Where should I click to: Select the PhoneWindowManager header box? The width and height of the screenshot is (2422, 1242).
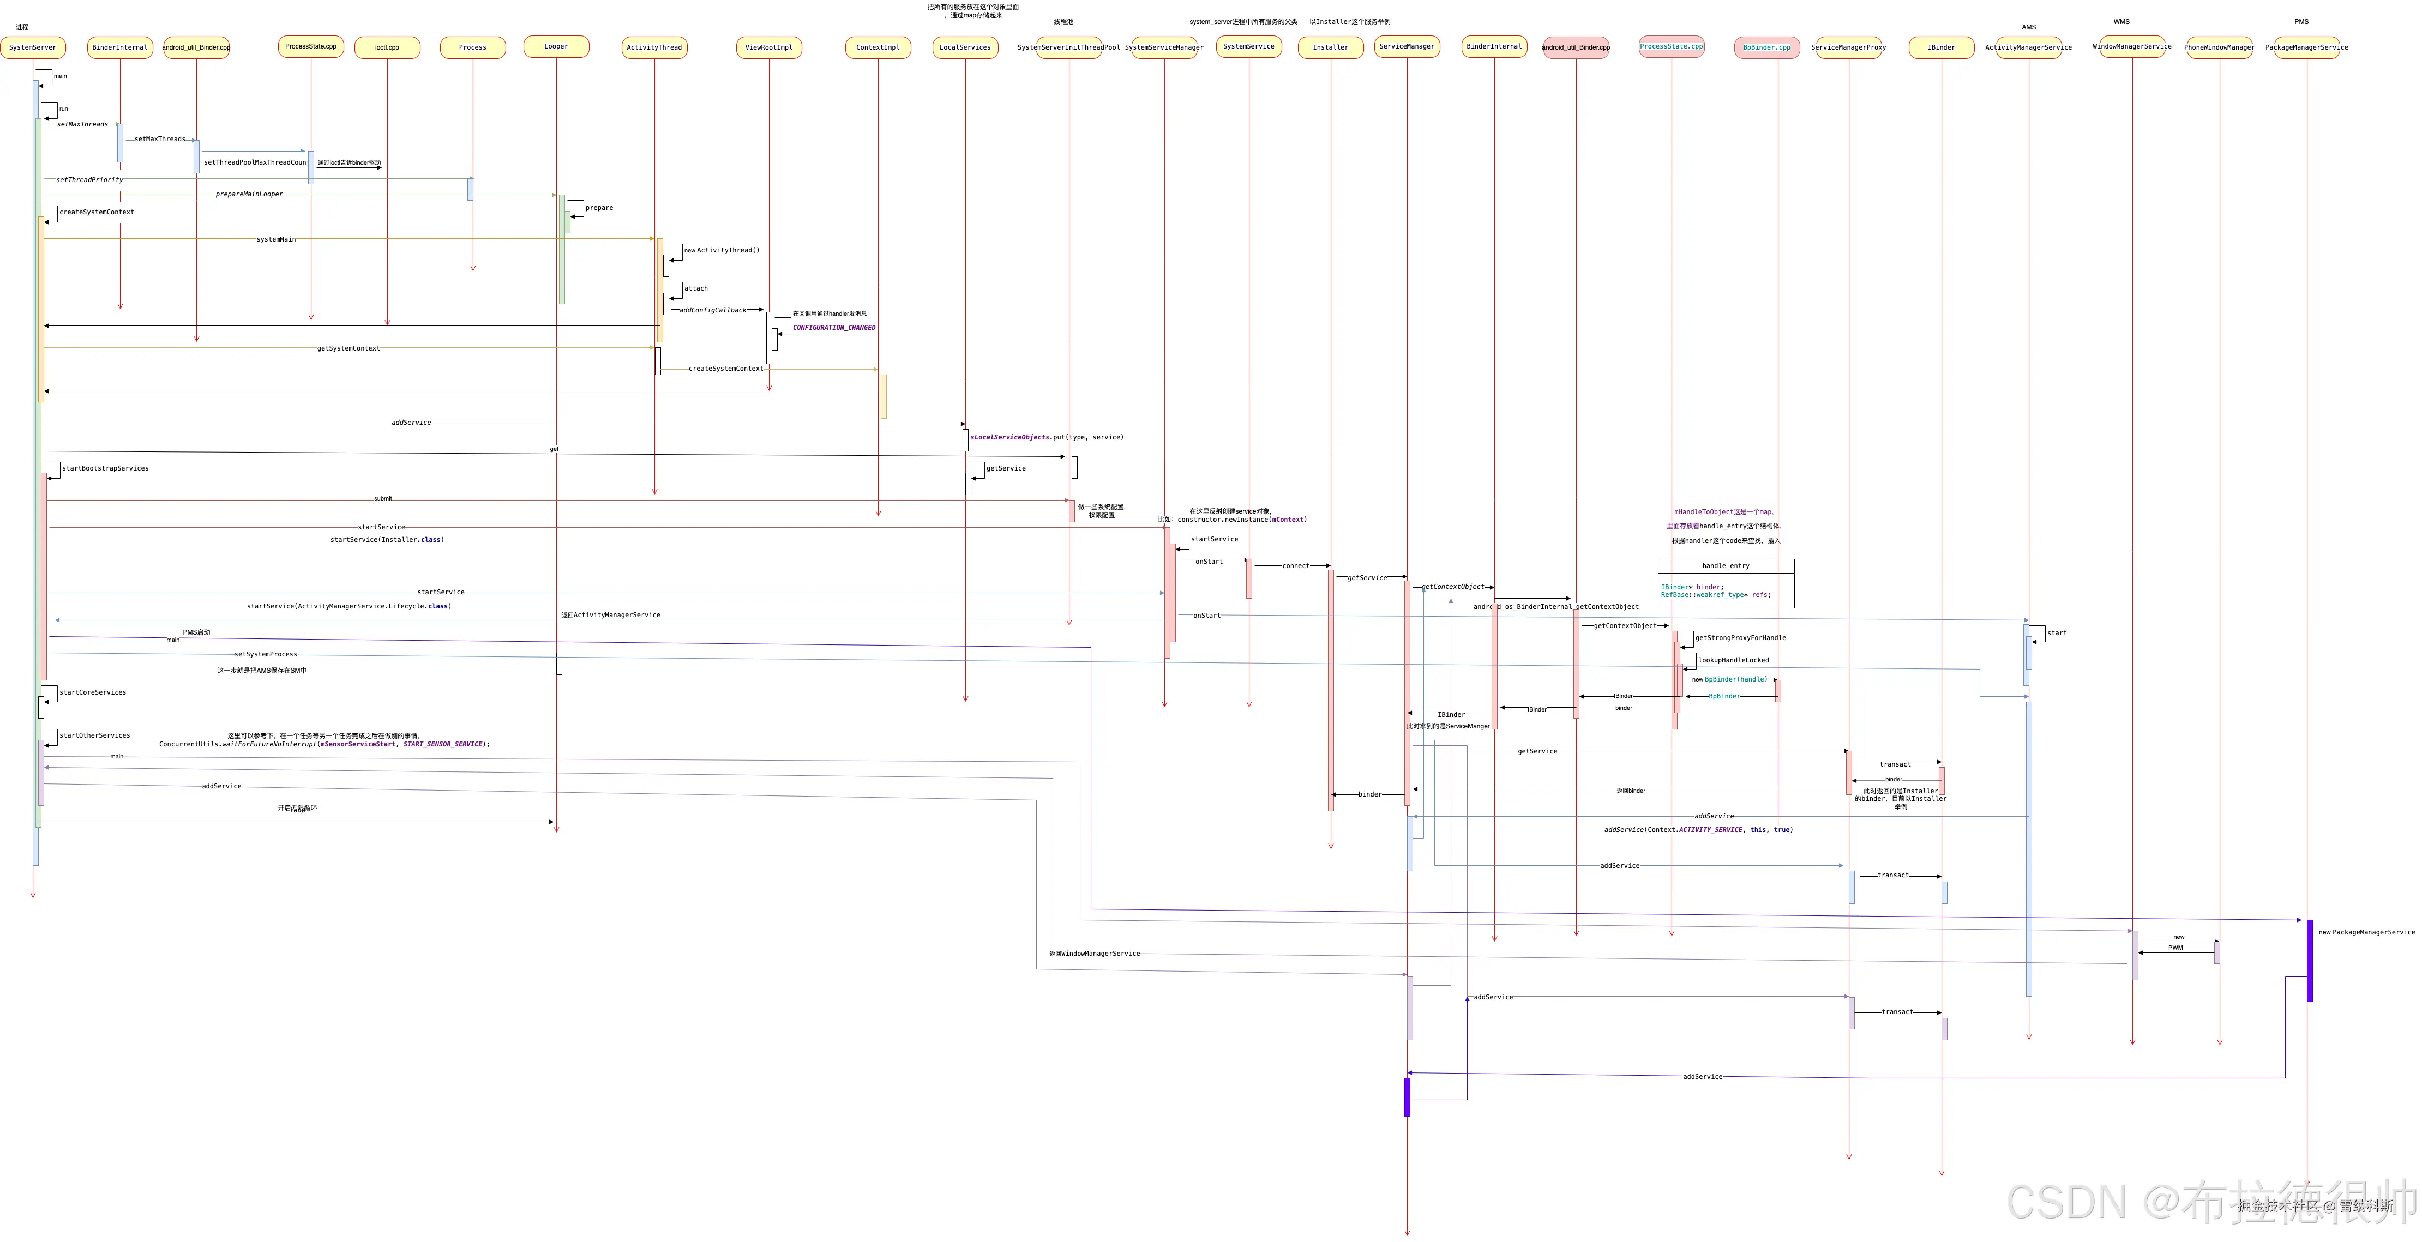(x=2219, y=47)
